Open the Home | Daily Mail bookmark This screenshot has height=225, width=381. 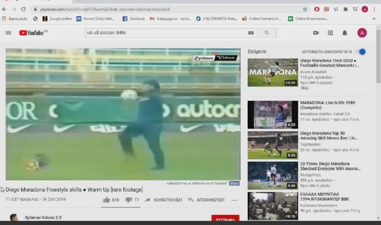click(x=96, y=19)
